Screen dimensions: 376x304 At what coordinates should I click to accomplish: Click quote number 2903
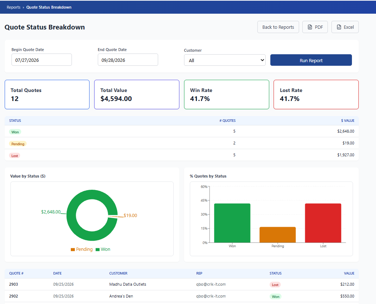(13, 284)
